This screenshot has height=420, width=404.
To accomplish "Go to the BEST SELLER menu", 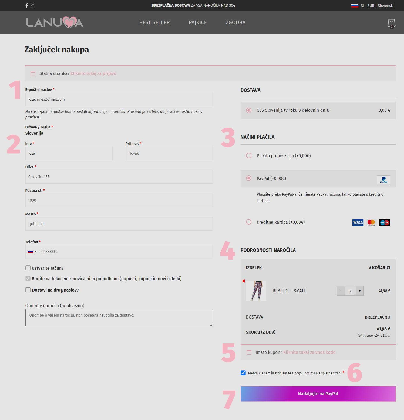I will pyautogui.click(x=154, y=22).
